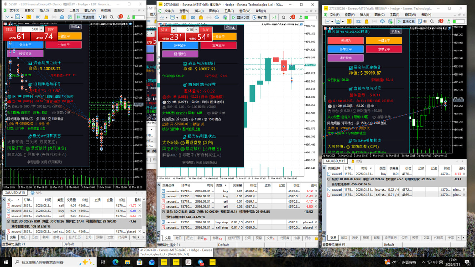The width and height of the screenshot is (475, 267).
Task: Open the market shopping bag in EBC toolbar
Action: tap(46, 17)
